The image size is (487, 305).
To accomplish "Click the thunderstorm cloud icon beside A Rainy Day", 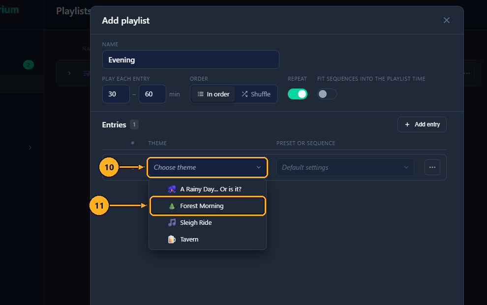I will tap(172, 189).
